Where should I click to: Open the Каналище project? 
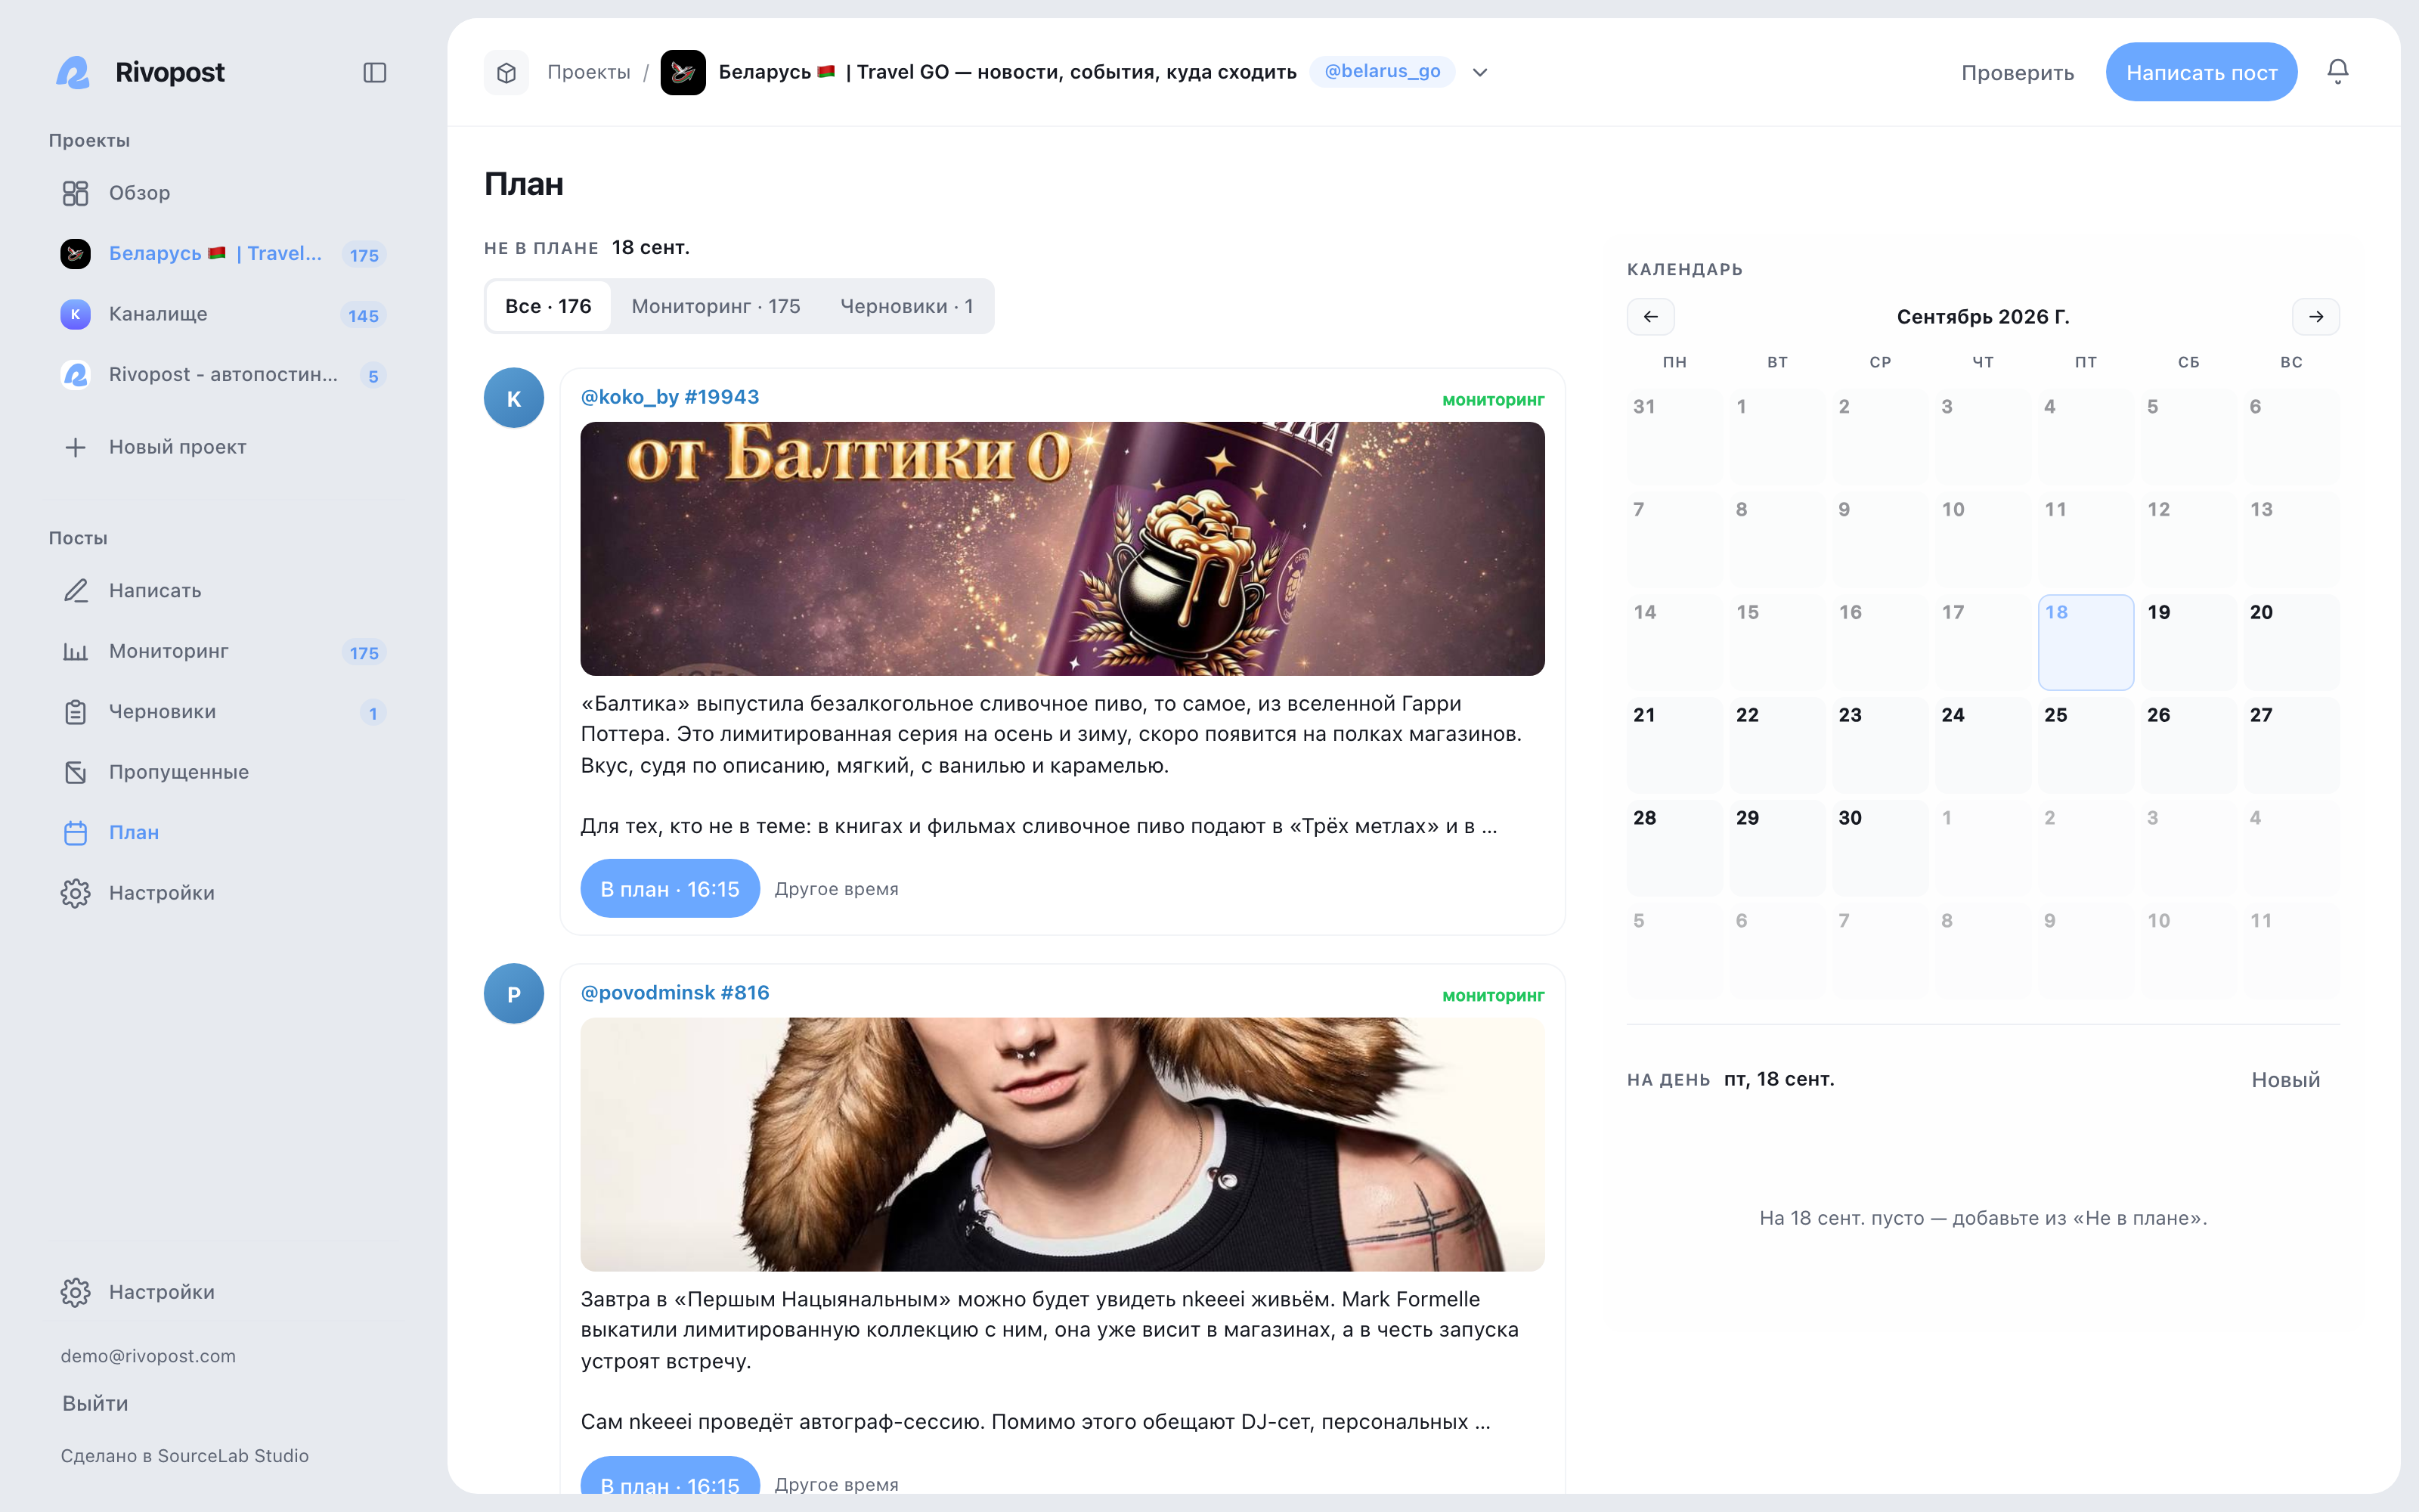(222, 314)
